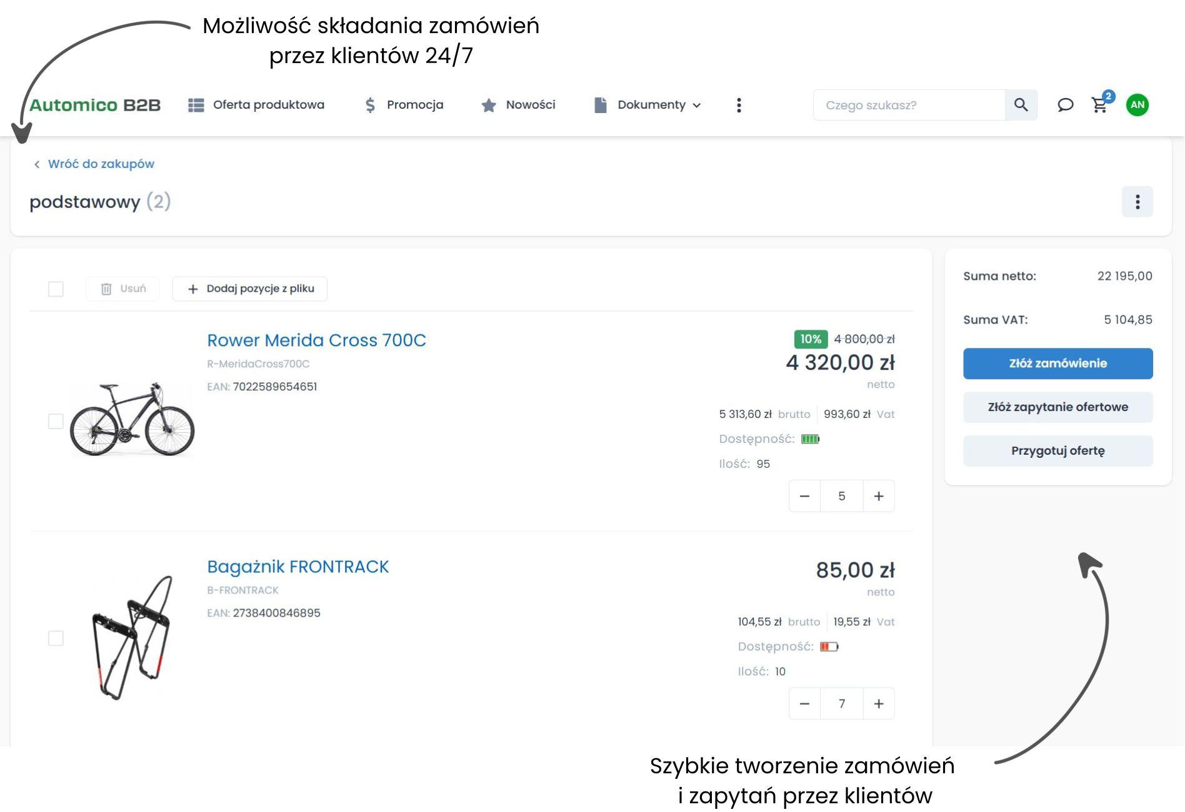Select the Rower Merida Cross 700C checkbox
1185x812 pixels.
pos(57,420)
